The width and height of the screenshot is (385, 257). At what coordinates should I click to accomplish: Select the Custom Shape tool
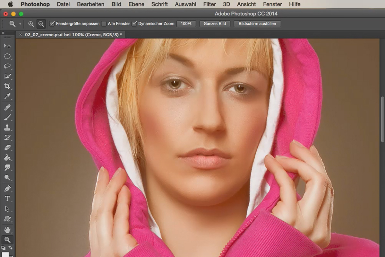pyautogui.click(x=7, y=218)
